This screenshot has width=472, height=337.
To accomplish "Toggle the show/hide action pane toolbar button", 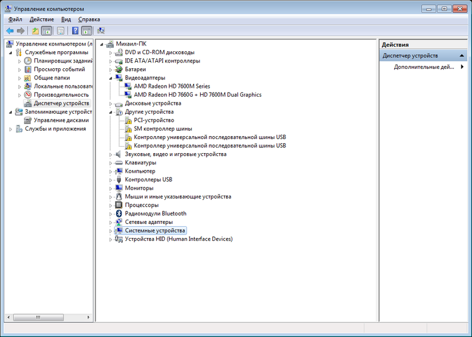I will pos(86,31).
